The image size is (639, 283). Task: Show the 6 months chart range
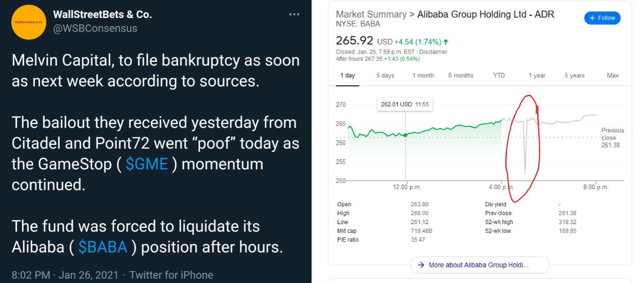[461, 76]
